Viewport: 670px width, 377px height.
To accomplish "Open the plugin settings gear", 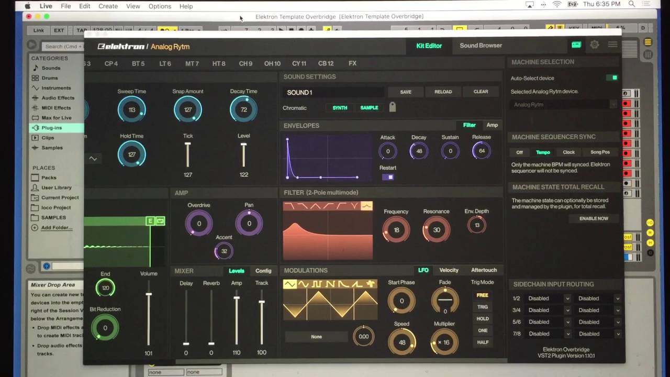I will click(x=595, y=45).
